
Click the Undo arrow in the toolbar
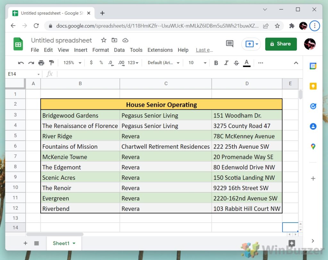point(21,63)
